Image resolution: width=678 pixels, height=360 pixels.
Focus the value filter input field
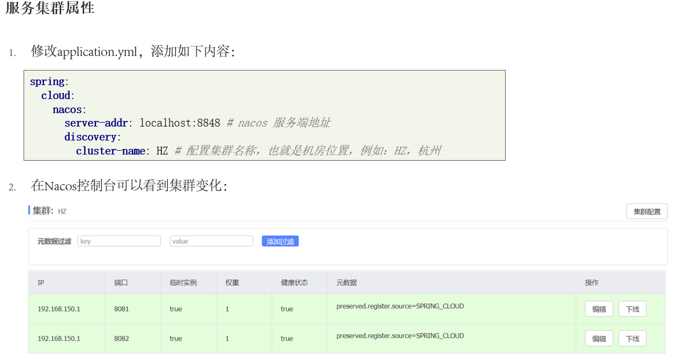(212, 241)
